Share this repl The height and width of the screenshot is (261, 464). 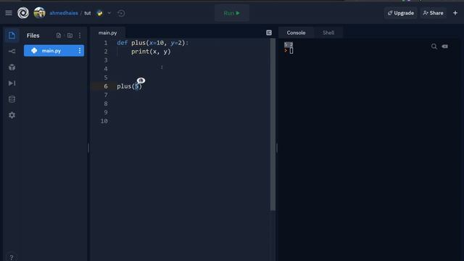coord(434,13)
